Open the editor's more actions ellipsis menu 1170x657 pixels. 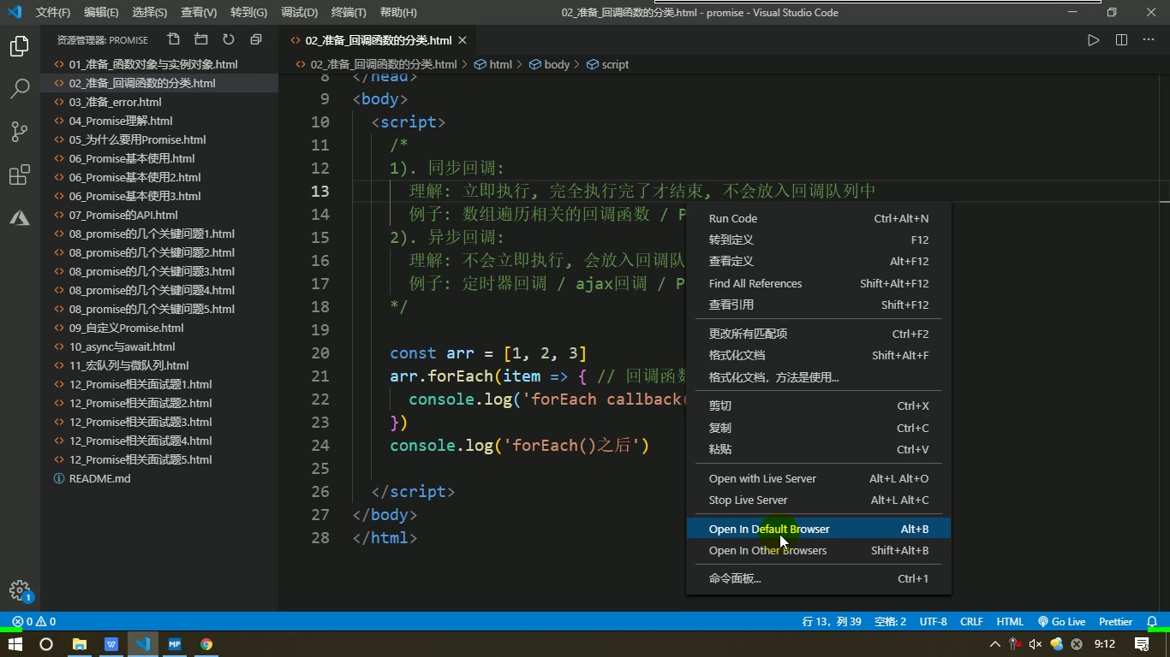click(1149, 40)
